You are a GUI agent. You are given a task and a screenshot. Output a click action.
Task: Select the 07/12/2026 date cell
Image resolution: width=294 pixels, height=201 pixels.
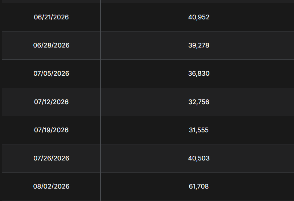[x=51, y=102]
